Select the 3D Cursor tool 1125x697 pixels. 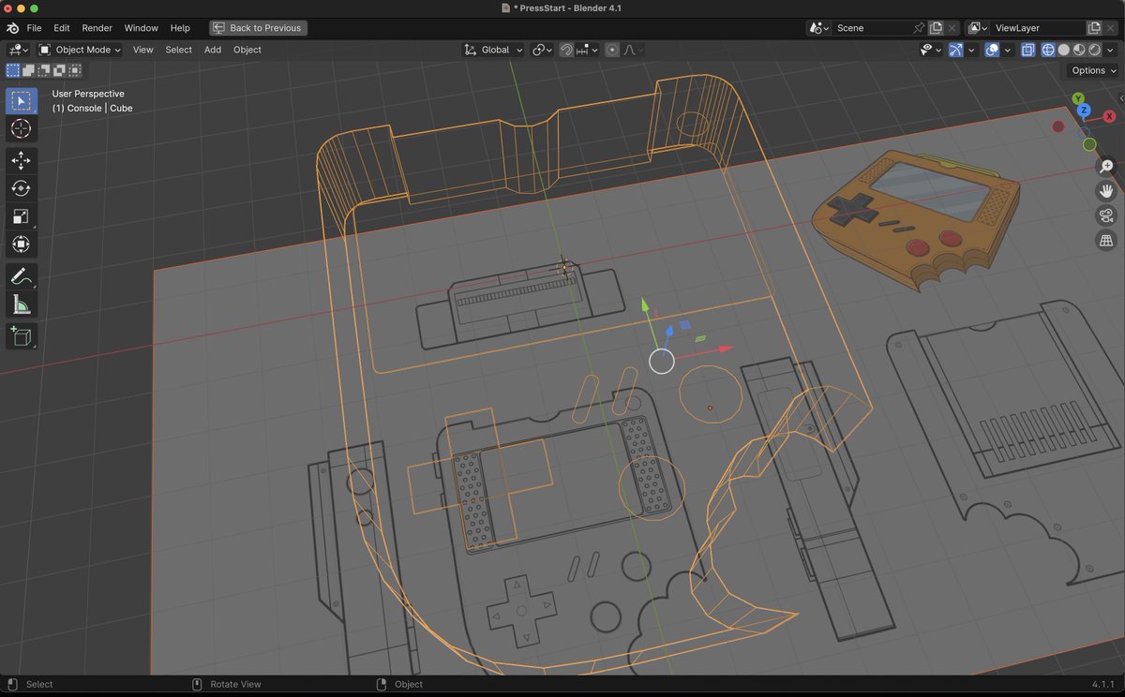(x=22, y=129)
